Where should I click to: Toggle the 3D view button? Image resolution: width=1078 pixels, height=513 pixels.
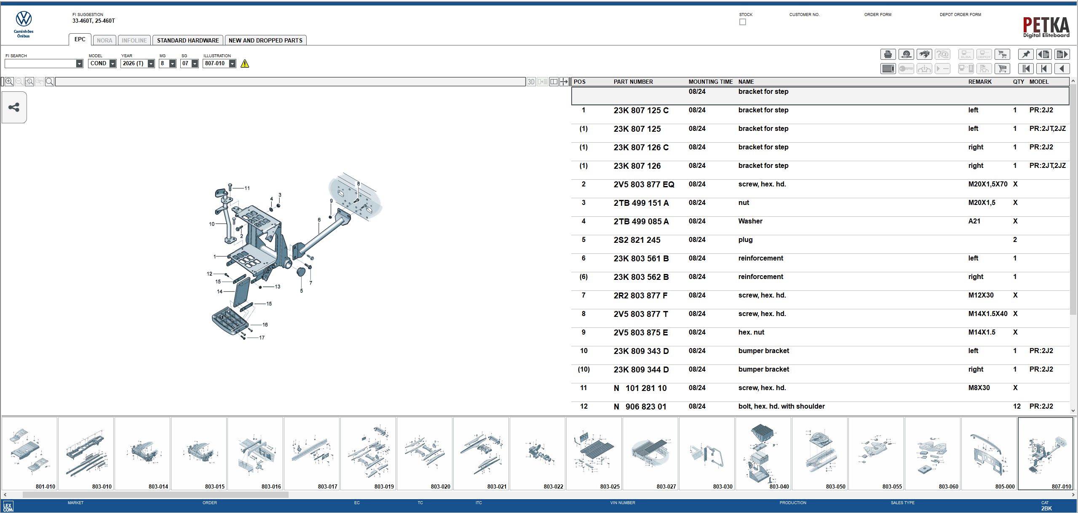(x=530, y=81)
